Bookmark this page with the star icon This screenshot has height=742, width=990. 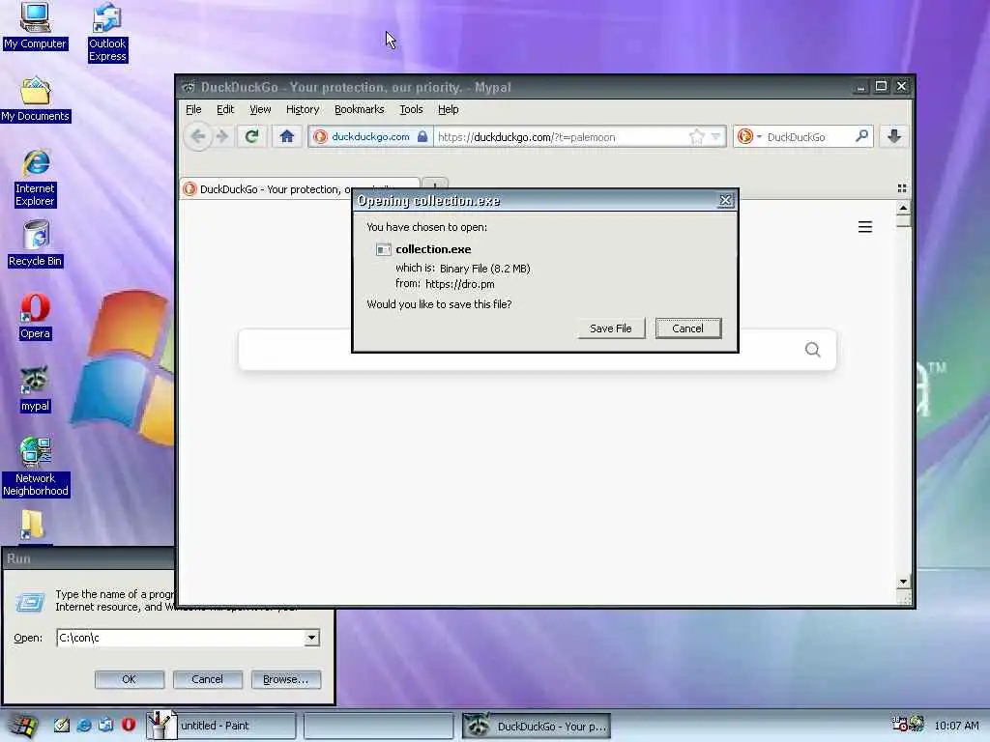point(696,136)
